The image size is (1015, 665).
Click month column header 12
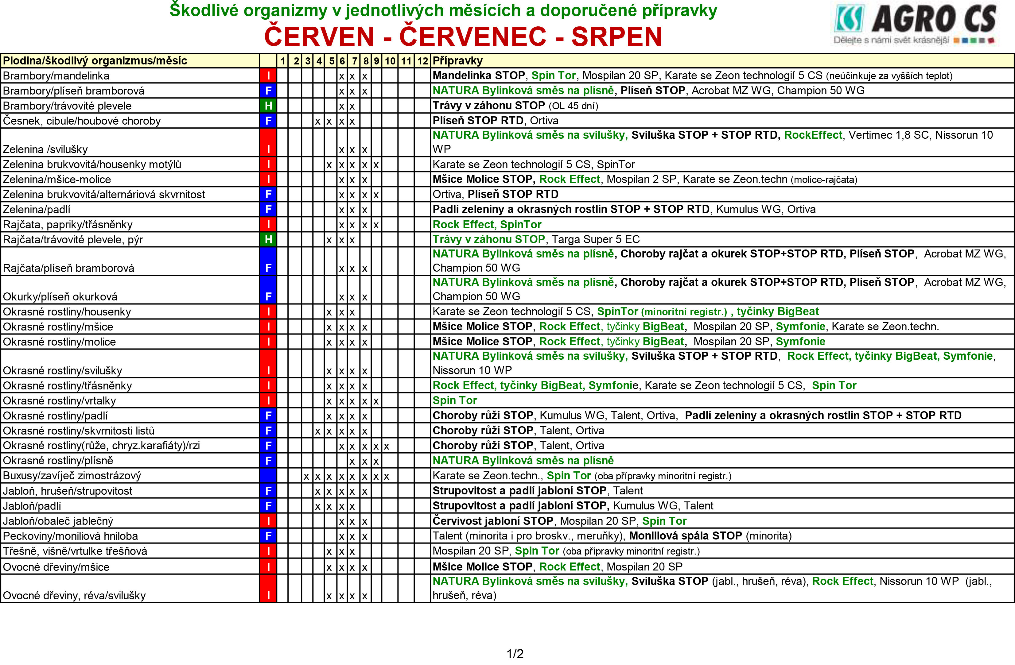pyautogui.click(x=422, y=61)
